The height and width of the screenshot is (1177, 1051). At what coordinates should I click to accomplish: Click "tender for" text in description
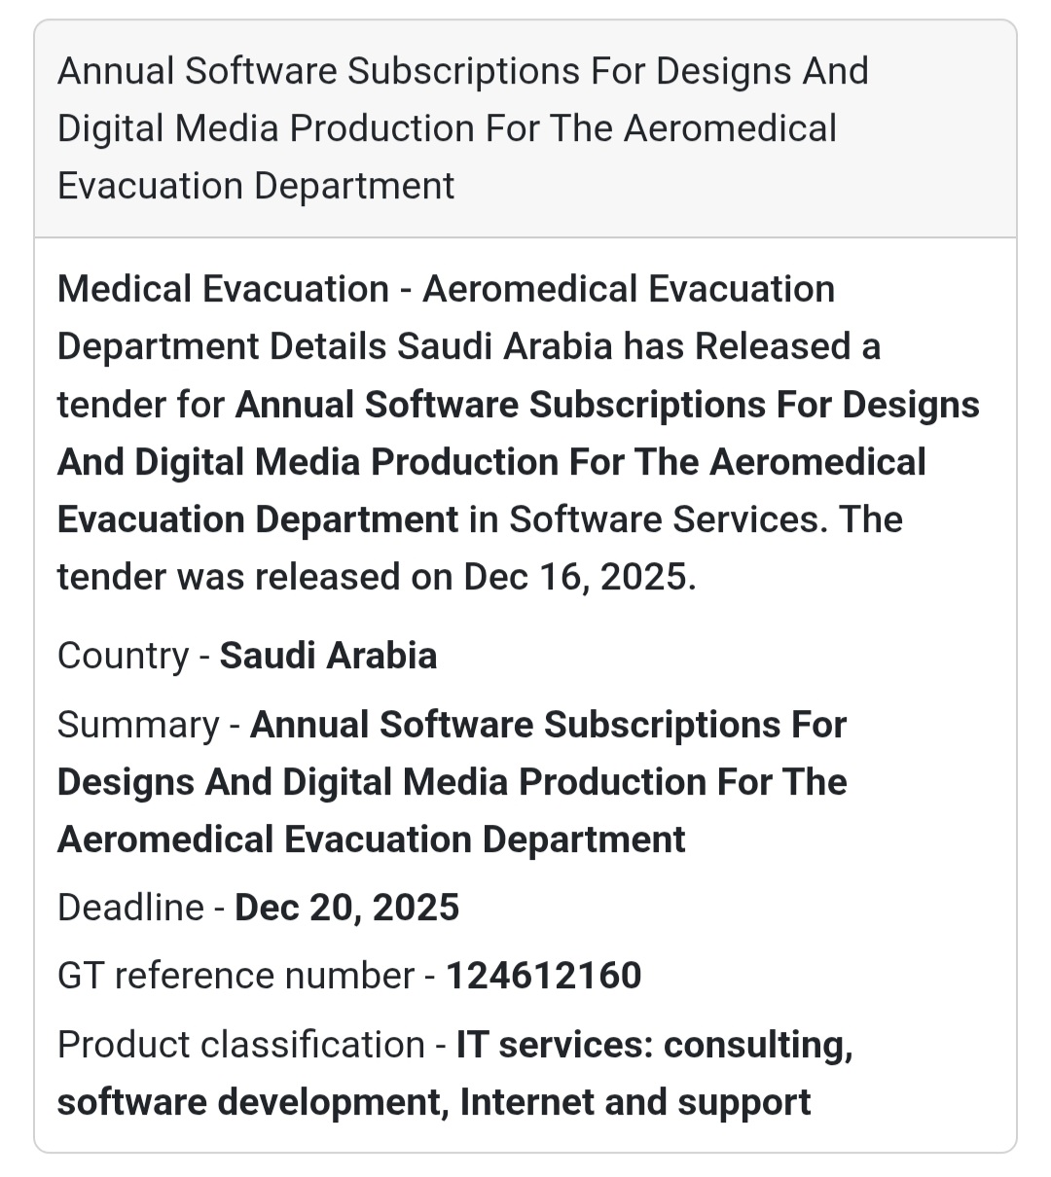point(141,405)
